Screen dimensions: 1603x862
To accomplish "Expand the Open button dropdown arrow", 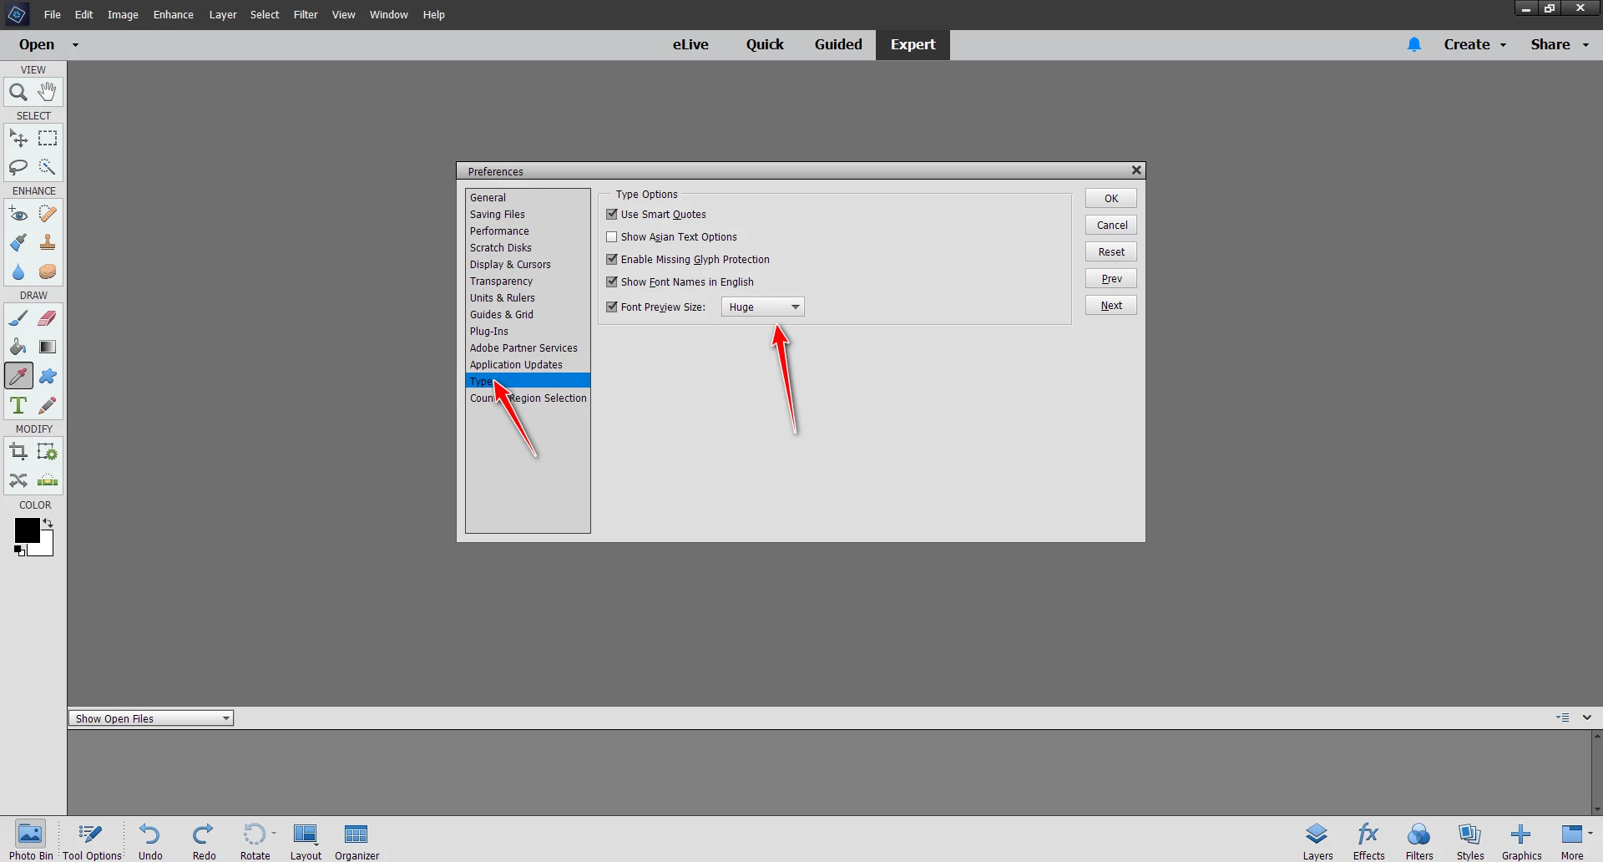I will click(x=75, y=45).
